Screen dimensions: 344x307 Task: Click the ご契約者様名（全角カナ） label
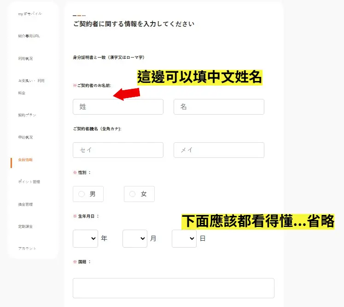97,129
